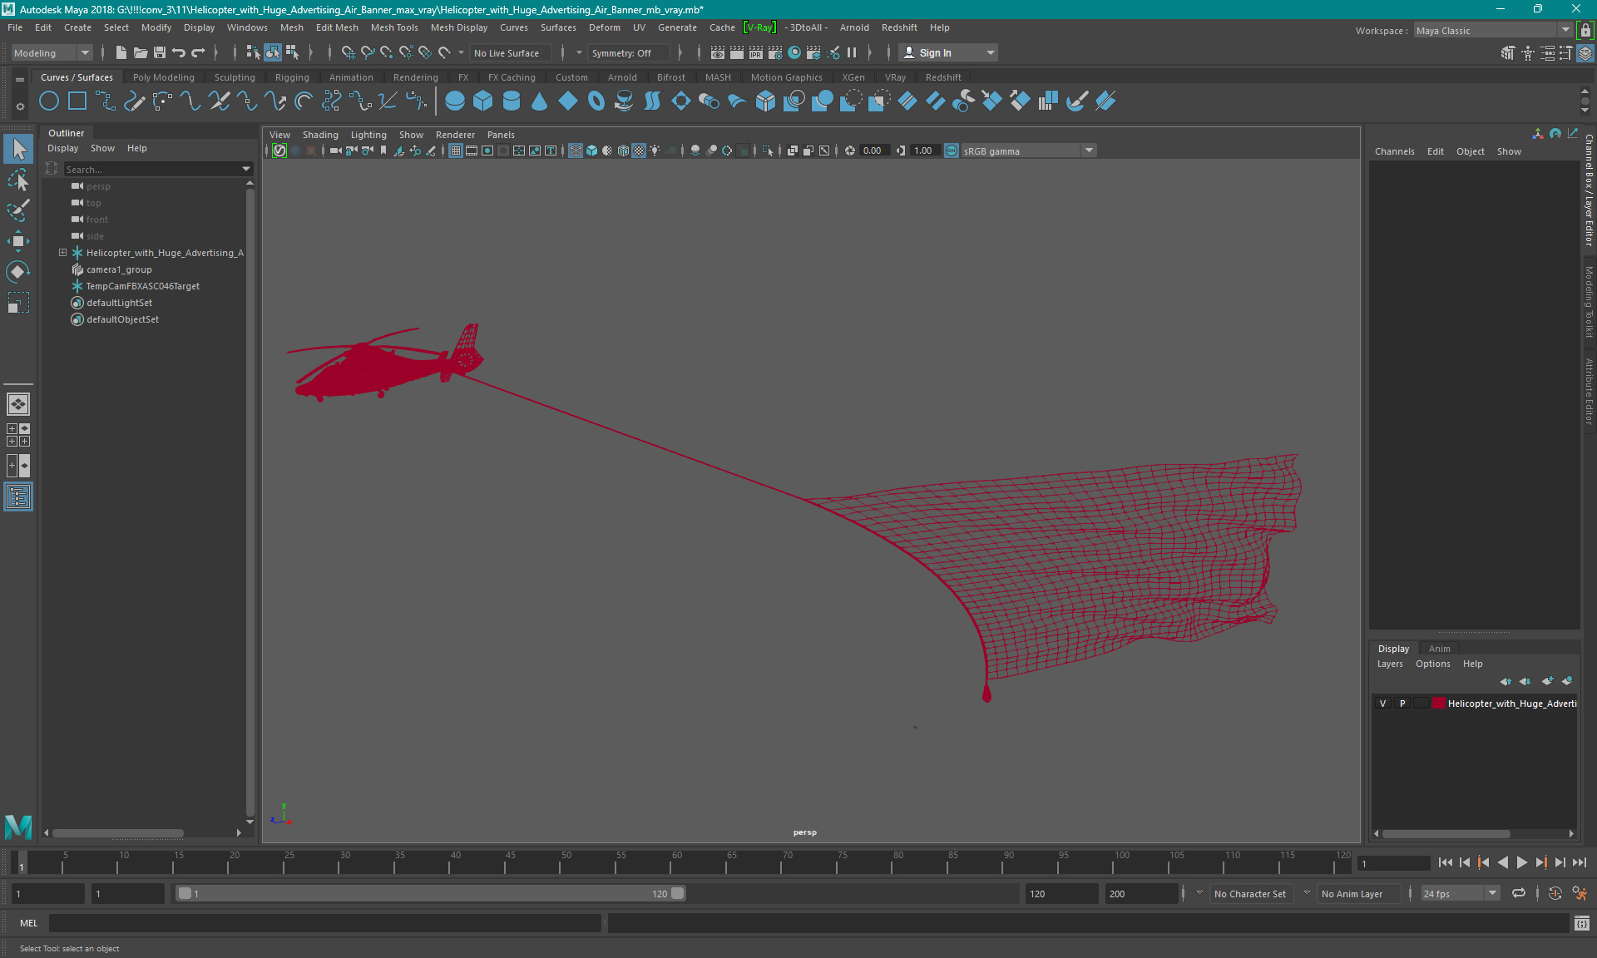Toggle viewport wireframe display button
Screen dimensions: 1597x958
(x=576, y=151)
